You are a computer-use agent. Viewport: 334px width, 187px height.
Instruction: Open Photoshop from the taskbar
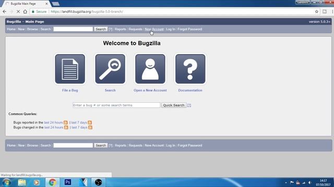(68, 182)
